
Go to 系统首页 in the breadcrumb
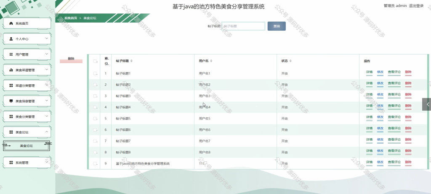point(71,18)
